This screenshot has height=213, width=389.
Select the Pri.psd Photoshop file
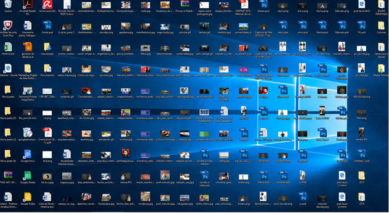point(362,26)
